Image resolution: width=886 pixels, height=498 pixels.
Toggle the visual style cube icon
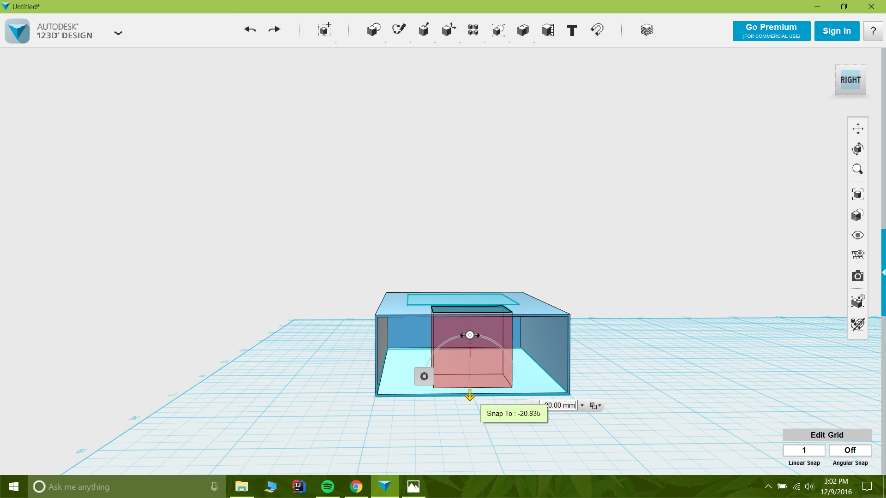coord(858,215)
